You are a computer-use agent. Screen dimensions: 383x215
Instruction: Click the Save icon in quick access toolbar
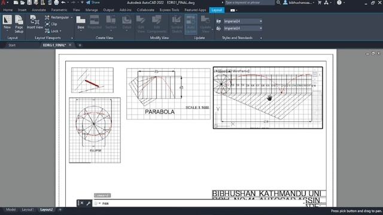coord(29,2)
